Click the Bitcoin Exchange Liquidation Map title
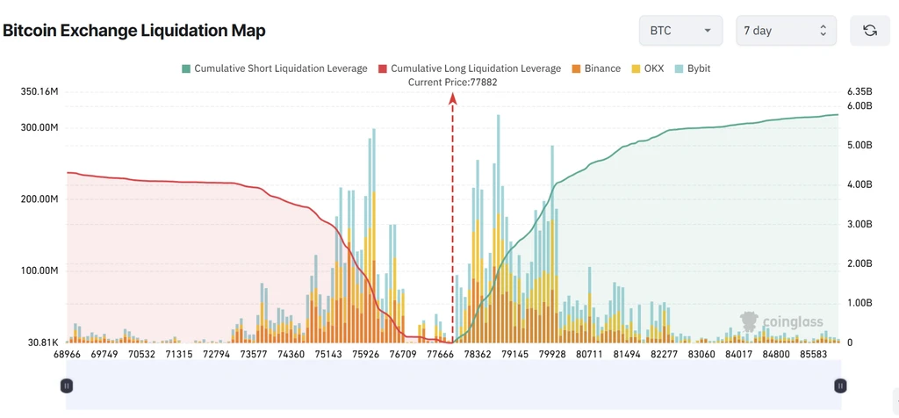 134,31
